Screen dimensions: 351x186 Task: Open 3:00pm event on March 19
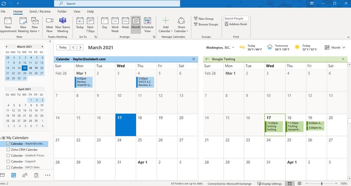(315, 128)
